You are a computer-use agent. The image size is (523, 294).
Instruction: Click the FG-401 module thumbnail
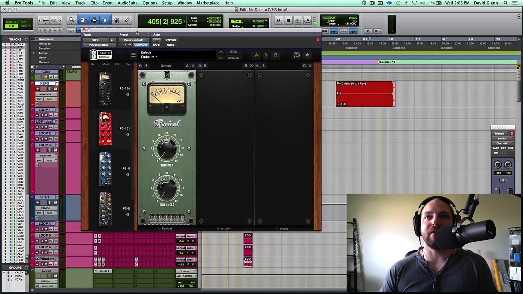(x=105, y=129)
